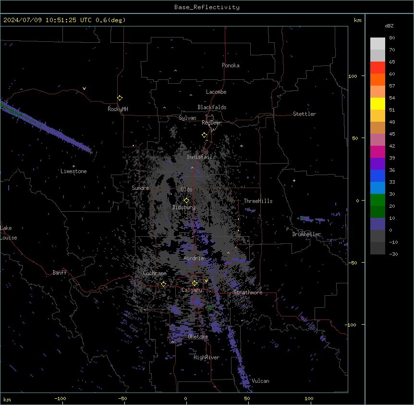
Task: Click the yellow diamond marker beside RockyMH
Action: click(x=120, y=98)
